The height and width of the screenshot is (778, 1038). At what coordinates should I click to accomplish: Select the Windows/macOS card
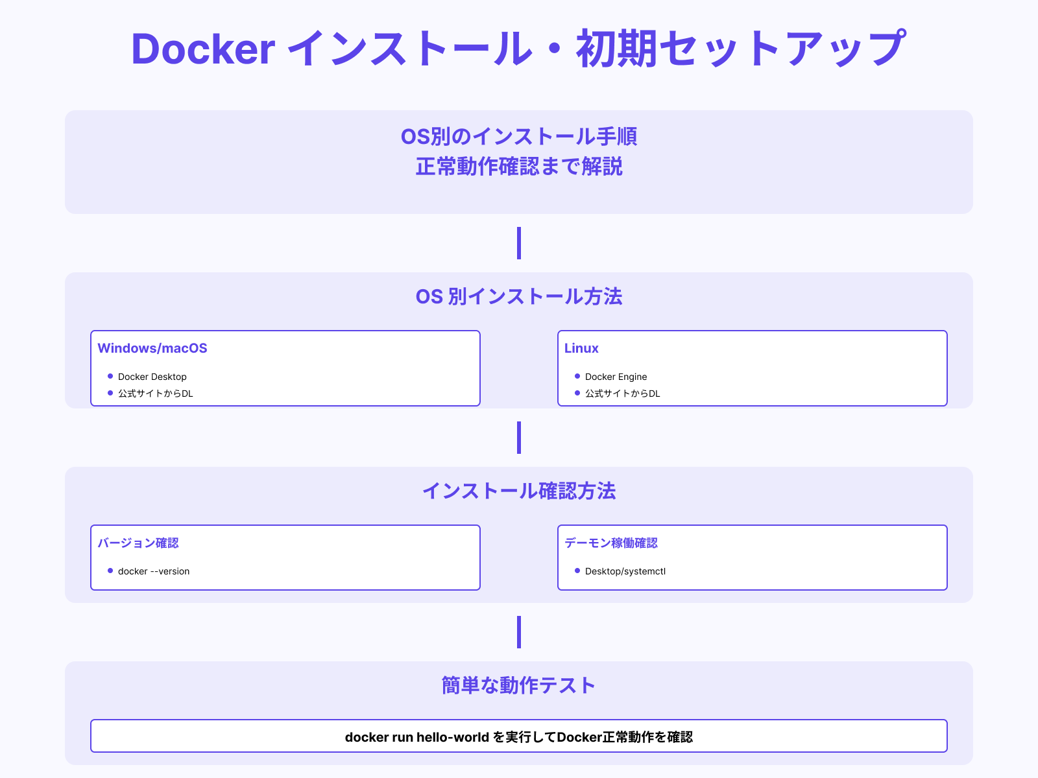285,368
